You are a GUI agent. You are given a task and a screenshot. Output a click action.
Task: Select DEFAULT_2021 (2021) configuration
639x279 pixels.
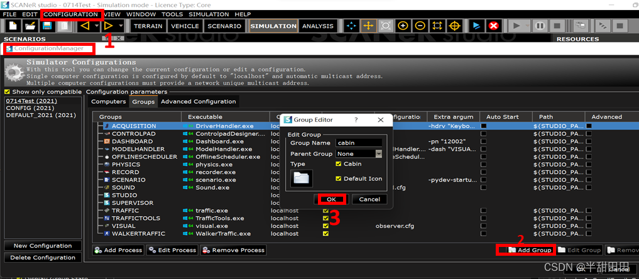tap(41, 115)
